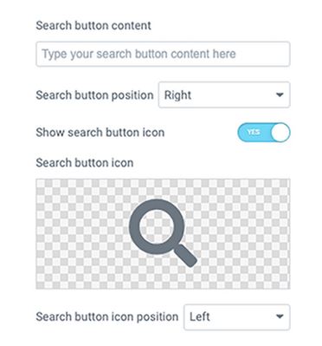Screen dimensions: 322x346
Task: Click the Search button icon label
Action: coord(85,163)
